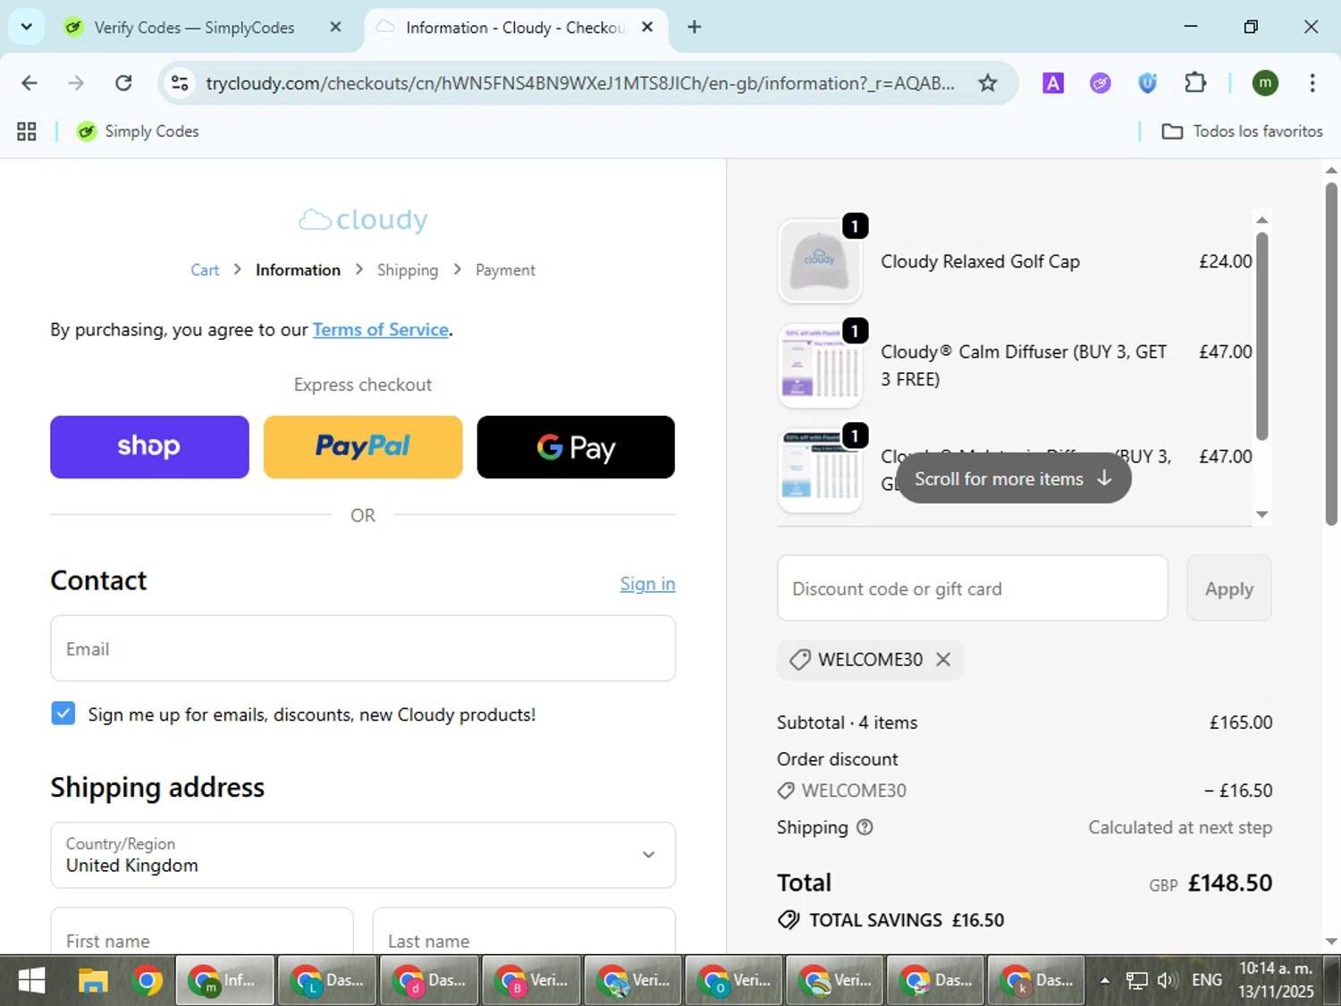Click the Cloudy Relaxed Golf Cap thumbnail
Viewport: 1341px width, 1006px height.
pos(820,261)
